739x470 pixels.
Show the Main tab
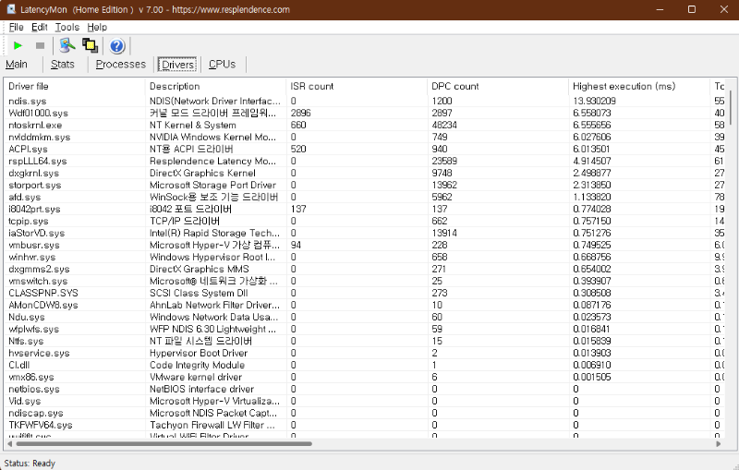(17, 65)
